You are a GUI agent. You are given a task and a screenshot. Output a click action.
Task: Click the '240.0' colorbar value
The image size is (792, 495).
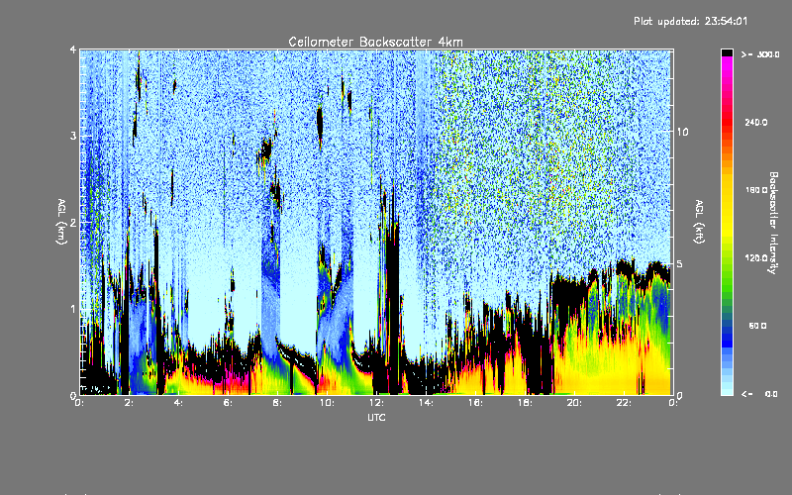click(x=756, y=122)
